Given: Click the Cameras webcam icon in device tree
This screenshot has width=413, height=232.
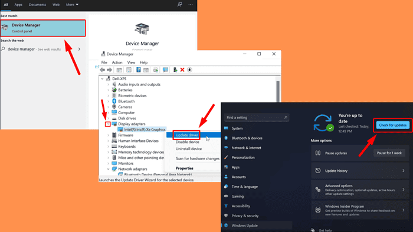Looking at the screenshot, I should (114, 107).
